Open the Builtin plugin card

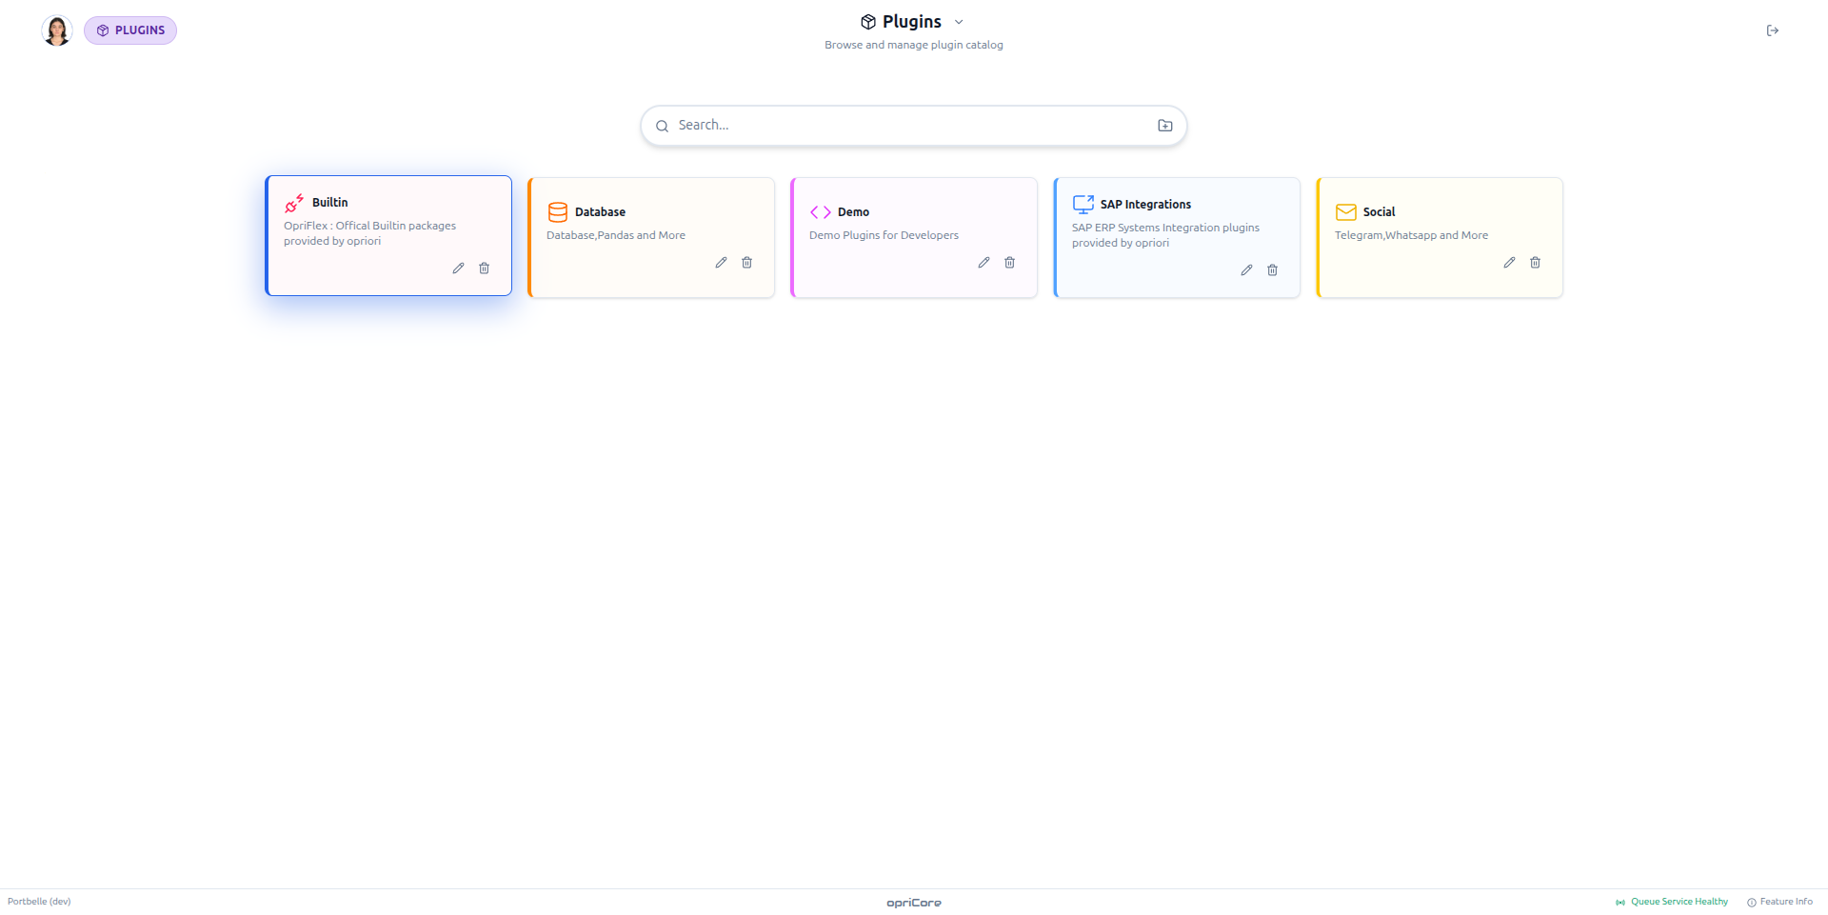click(x=388, y=236)
